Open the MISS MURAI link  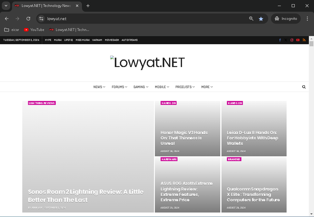(x=82, y=40)
